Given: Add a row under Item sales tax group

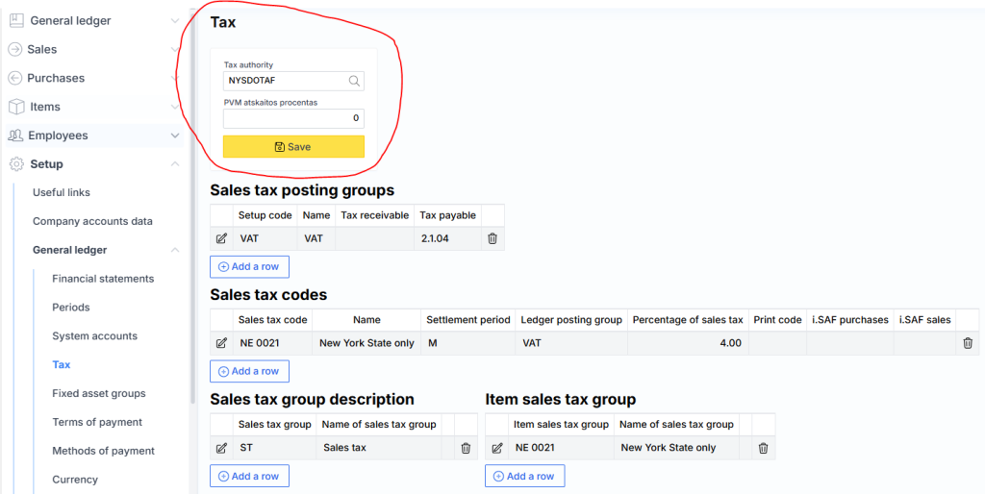Looking at the screenshot, I should click(x=524, y=476).
